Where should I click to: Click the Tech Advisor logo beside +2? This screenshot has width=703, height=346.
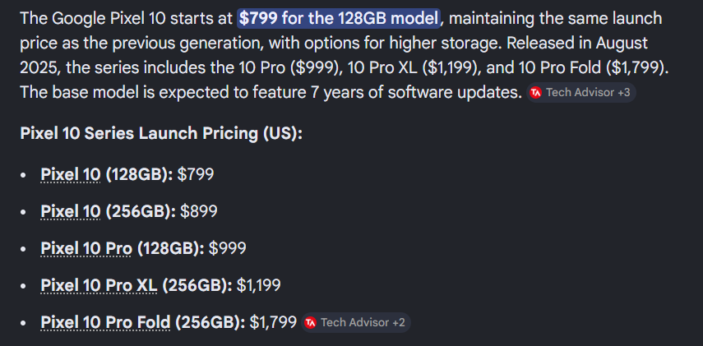310,323
